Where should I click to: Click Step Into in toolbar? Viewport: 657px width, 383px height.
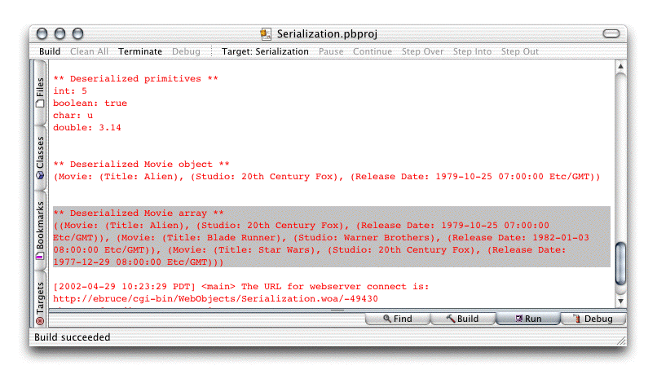pyautogui.click(x=472, y=51)
